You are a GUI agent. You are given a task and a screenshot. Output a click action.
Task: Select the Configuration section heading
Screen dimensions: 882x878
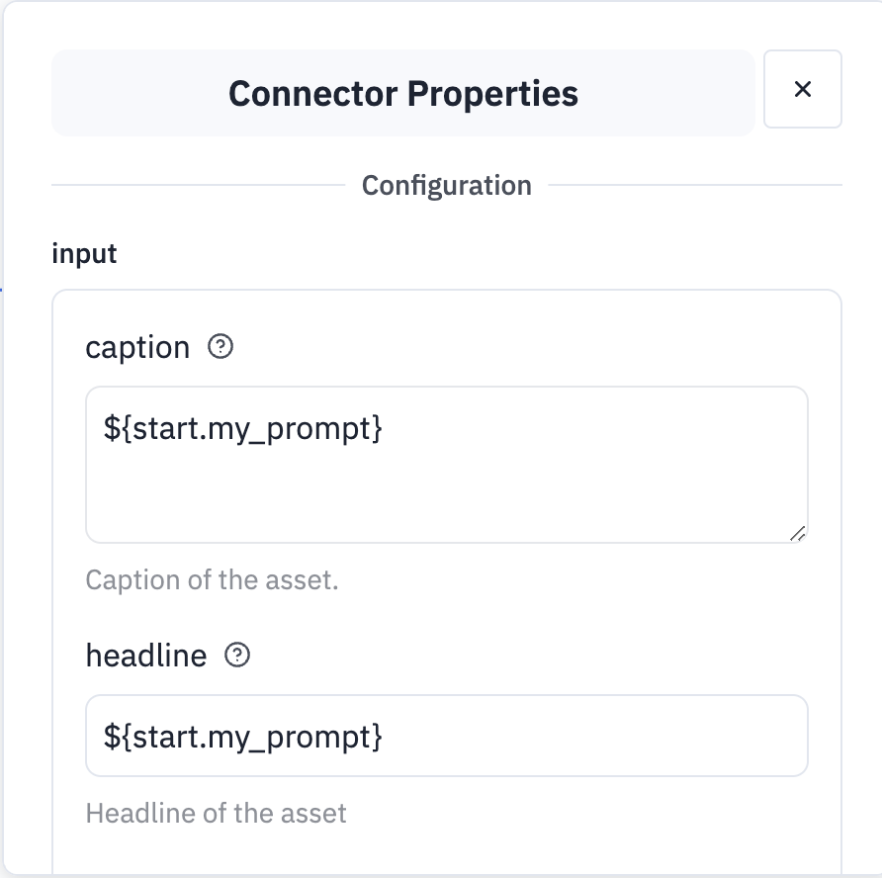447,186
